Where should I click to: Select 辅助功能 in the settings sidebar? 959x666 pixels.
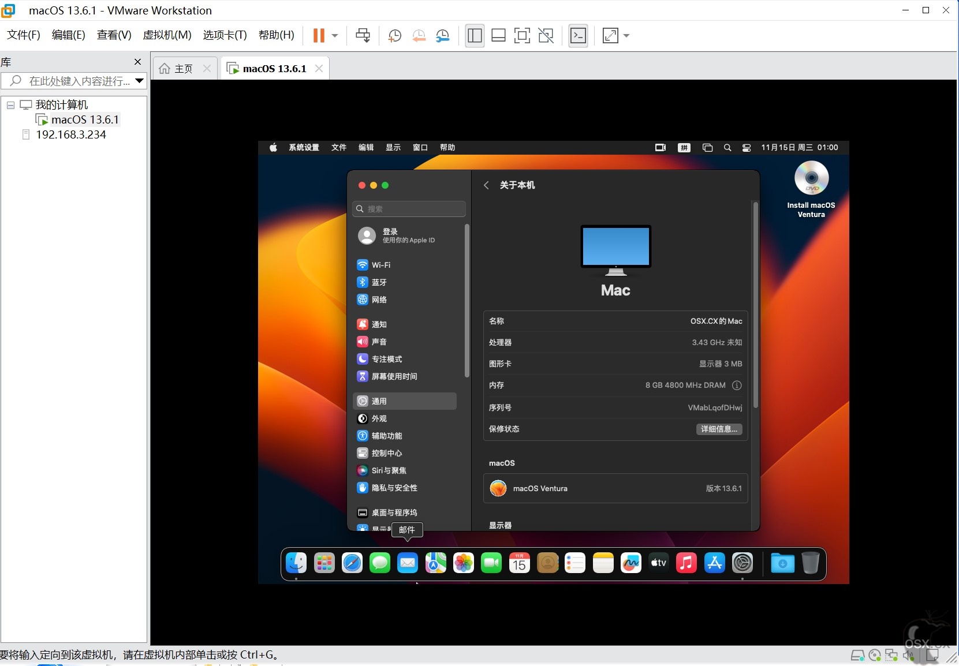point(404,436)
